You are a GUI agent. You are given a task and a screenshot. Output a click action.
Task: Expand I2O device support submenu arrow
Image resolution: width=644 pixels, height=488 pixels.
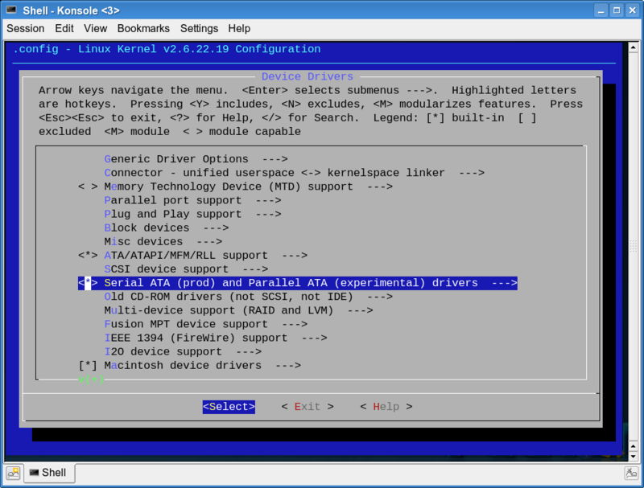pyautogui.click(x=249, y=352)
